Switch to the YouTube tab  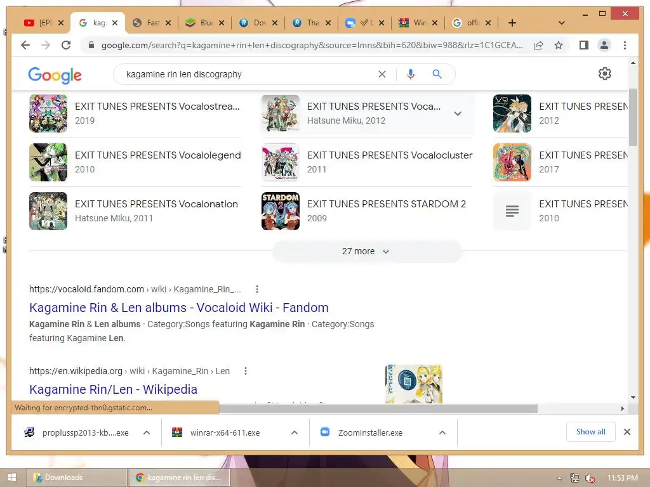(39, 23)
